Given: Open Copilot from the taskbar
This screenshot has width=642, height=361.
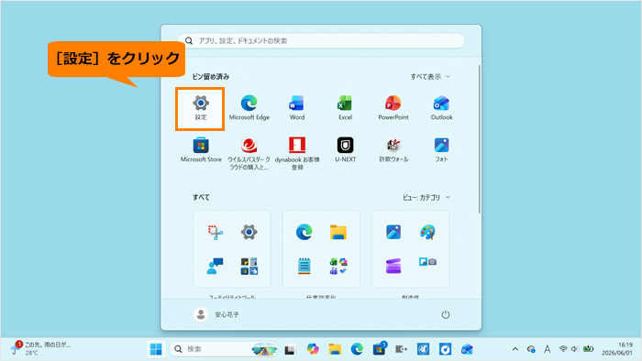Looking at the screenshot, I should [313, 349].
